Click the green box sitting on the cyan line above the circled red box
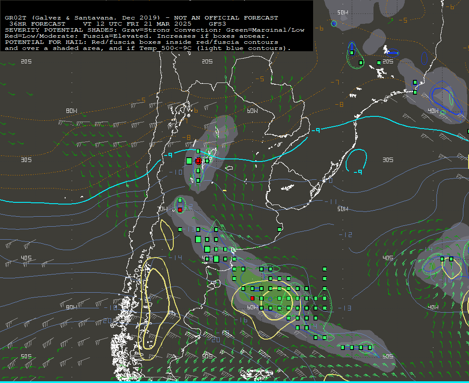 pyautogui.click(x=198, y=151)
